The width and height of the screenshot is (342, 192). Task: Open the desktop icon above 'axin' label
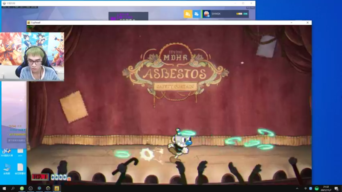point(20,151)
